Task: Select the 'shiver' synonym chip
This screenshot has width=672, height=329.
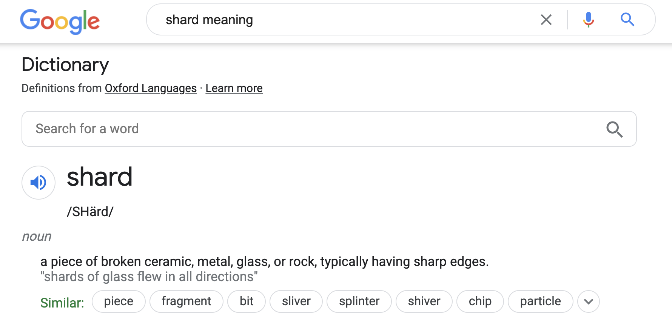Action: click(x=424, y=301)
